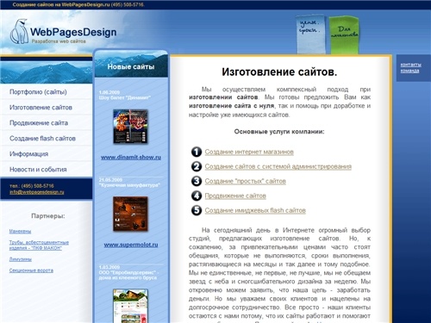
Task: Open the green 'Для начинающих' sticky note
Action: point(344,34)
